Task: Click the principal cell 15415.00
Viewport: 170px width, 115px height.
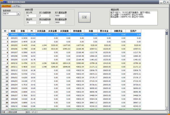Action: pyautogui.click(x=104, y=63)
